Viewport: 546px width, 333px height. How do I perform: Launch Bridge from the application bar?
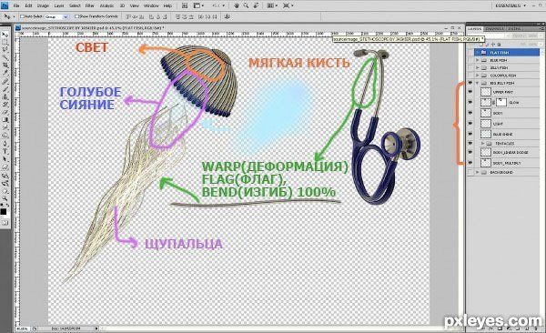(x=185, y=5)
